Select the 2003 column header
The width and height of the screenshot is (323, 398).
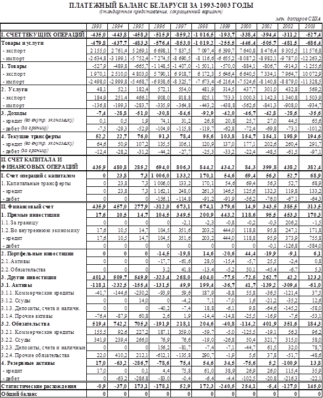(x=310, y=27)
